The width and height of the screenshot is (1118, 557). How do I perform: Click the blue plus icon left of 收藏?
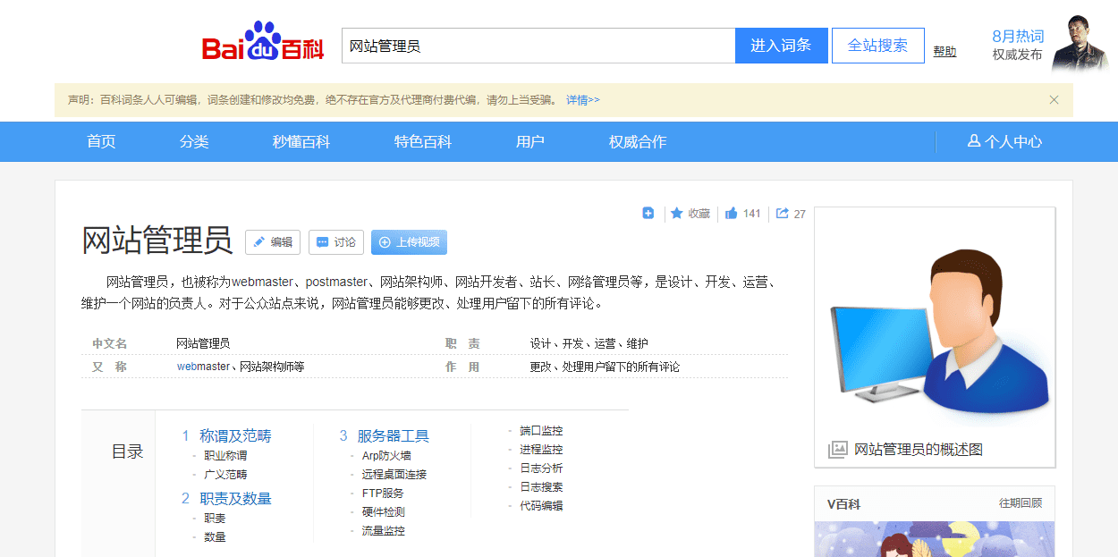[648, 213]
